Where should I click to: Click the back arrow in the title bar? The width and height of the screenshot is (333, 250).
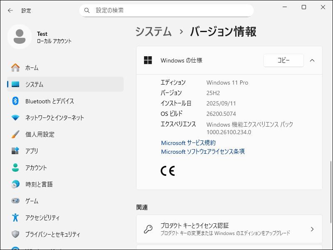pos(10,10)
